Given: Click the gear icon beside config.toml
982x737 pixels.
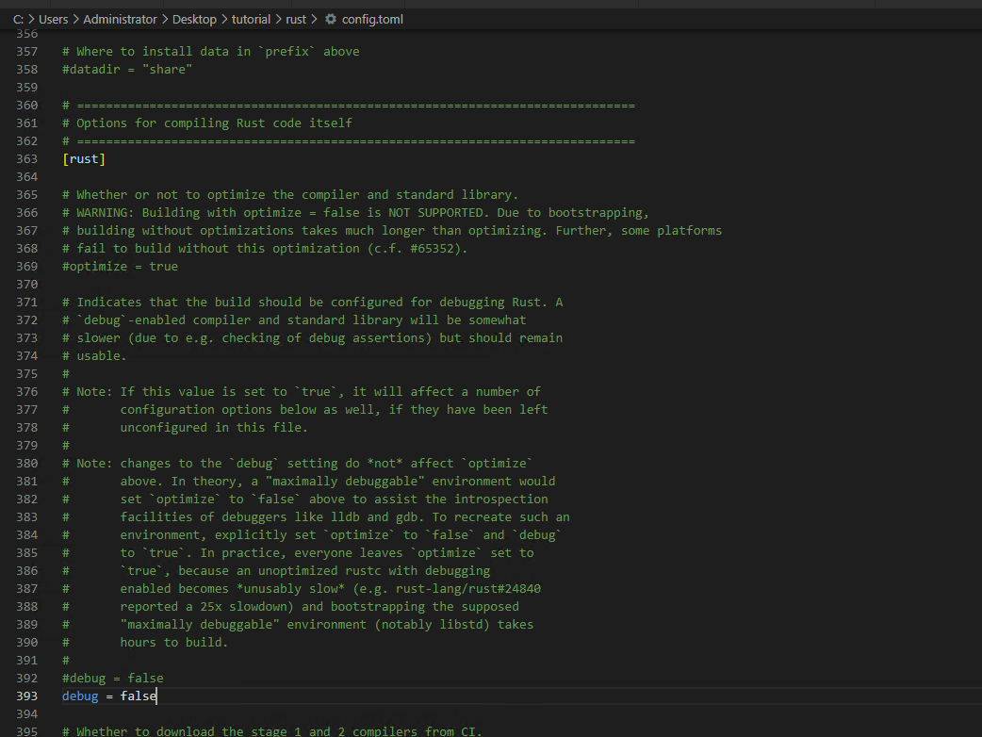Looking at the screenshot, I should coord(331,19).
